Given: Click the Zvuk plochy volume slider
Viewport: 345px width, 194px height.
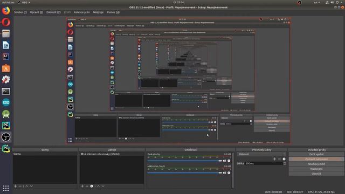Looking at the screenshot, I should [185, 161].
